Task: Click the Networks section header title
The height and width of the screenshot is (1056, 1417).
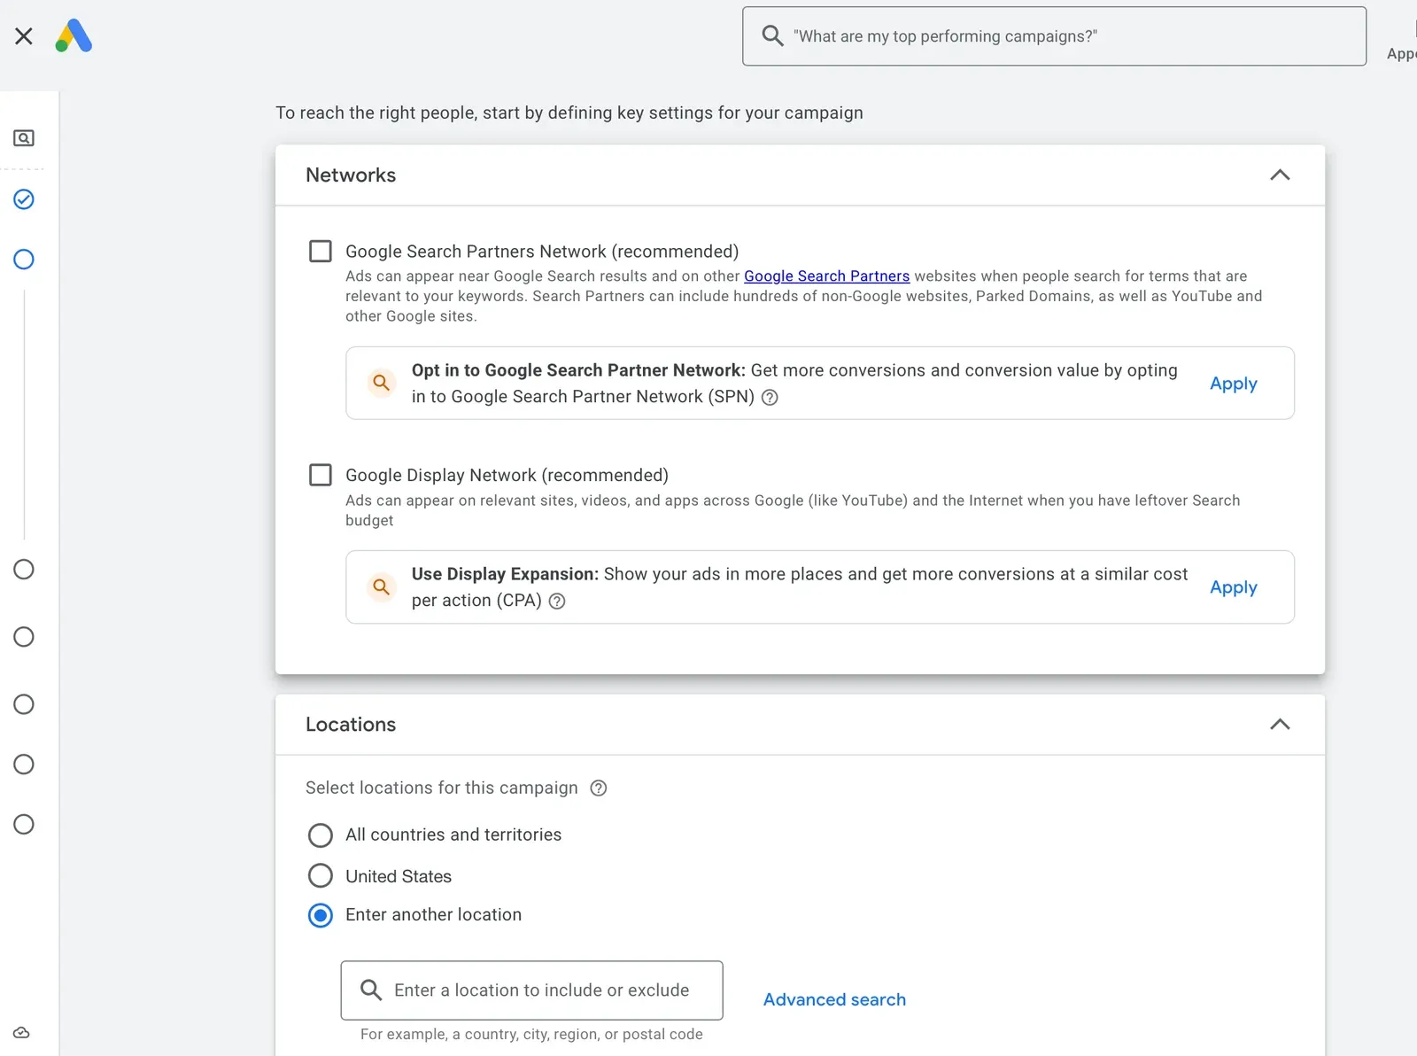Action: 351,175
